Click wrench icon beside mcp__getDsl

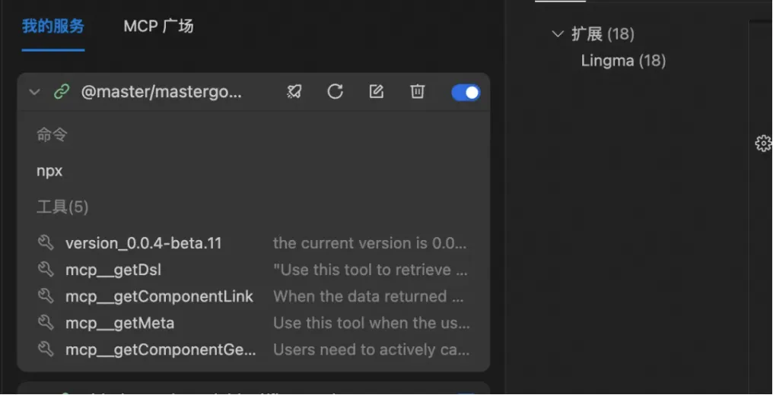click(46, 270)
